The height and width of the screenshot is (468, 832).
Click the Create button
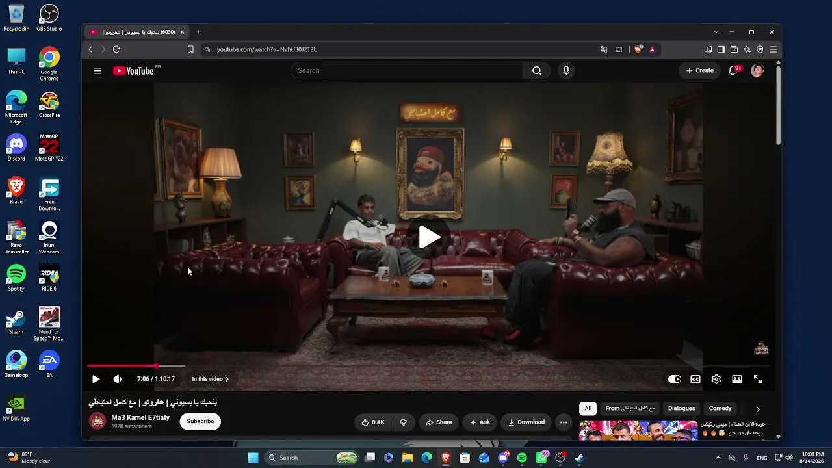700,71
